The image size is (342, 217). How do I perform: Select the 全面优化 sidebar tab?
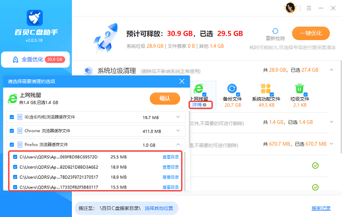pyautogui.click(x=35, y=59)
